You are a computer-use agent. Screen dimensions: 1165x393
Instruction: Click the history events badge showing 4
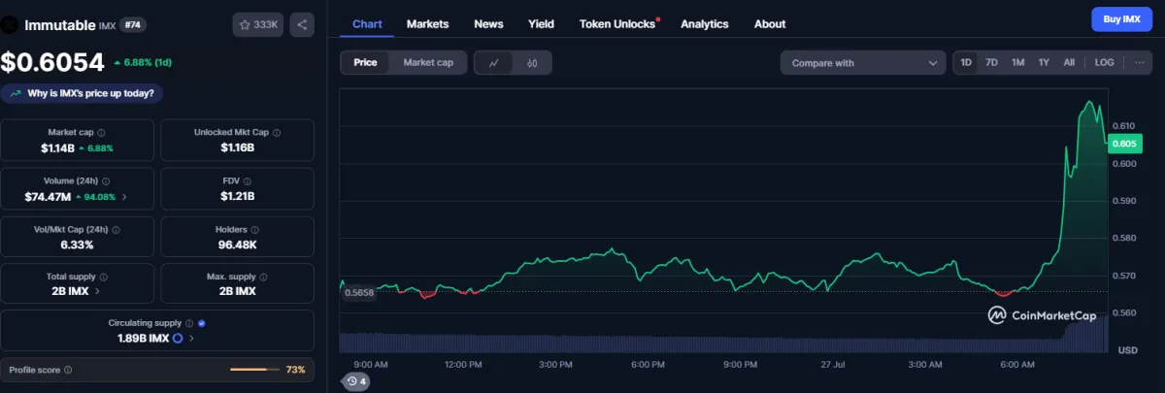coord(356,381)
